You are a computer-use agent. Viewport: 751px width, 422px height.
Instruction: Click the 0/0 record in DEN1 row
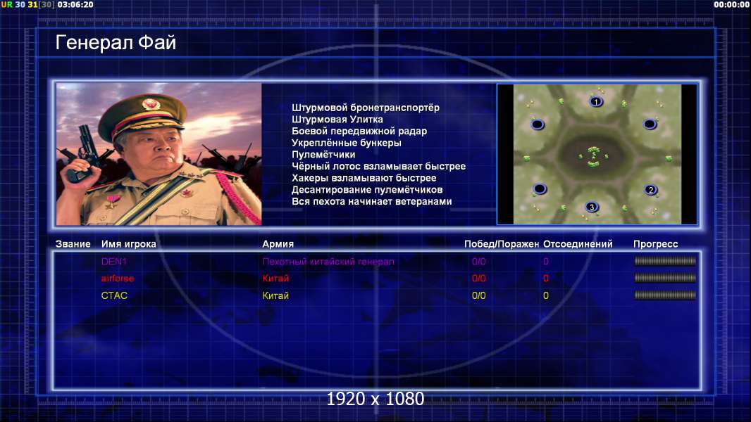478,262
